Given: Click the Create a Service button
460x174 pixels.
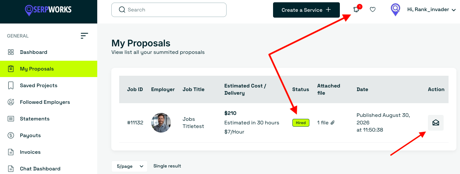Looking at the screenshot, I should point(306,10).
